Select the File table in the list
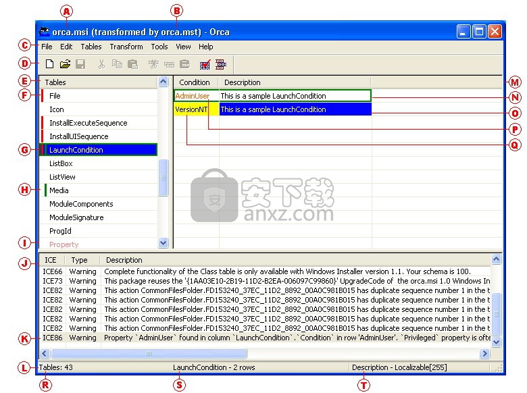This screenshot has width=527, height=393. point(99,96)
